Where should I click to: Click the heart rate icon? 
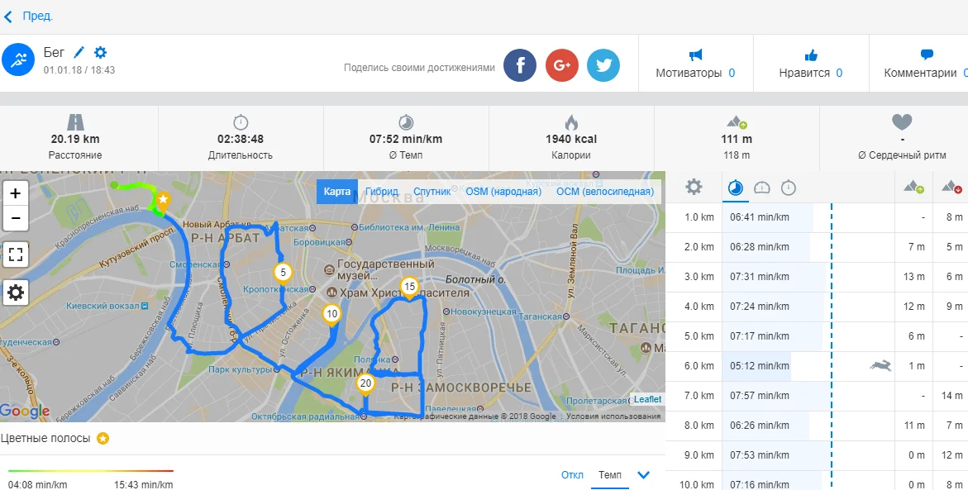(902, 121)
